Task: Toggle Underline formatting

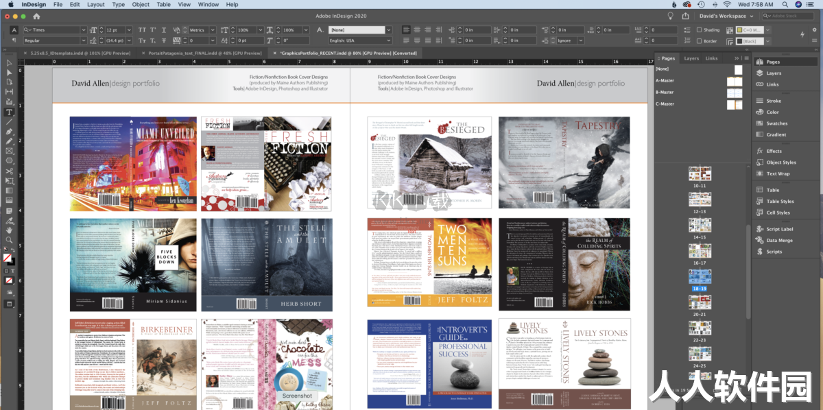Action: click(164, 30)
